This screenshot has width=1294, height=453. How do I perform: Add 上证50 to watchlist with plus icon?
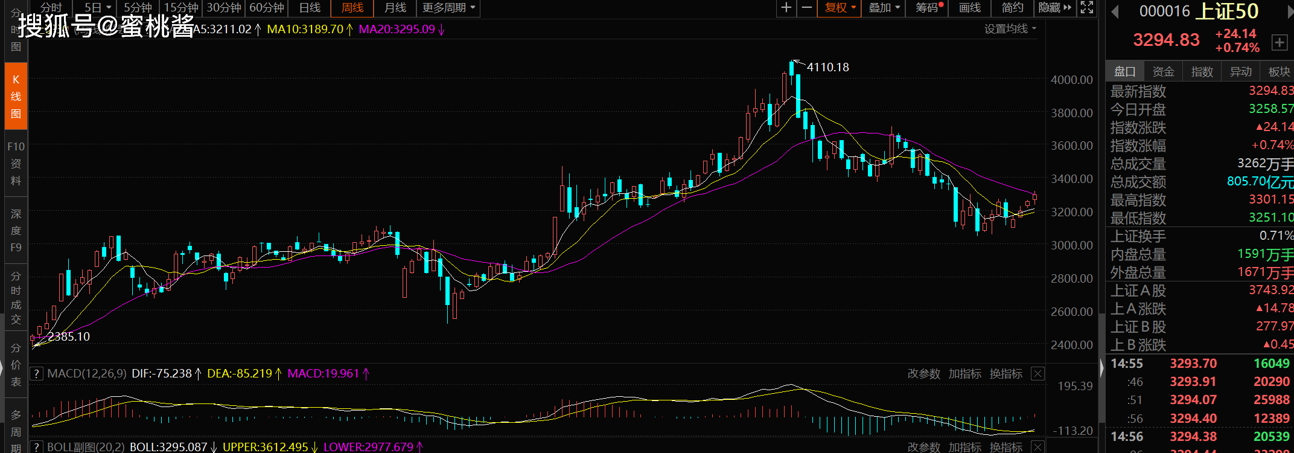pos(1279,42)
